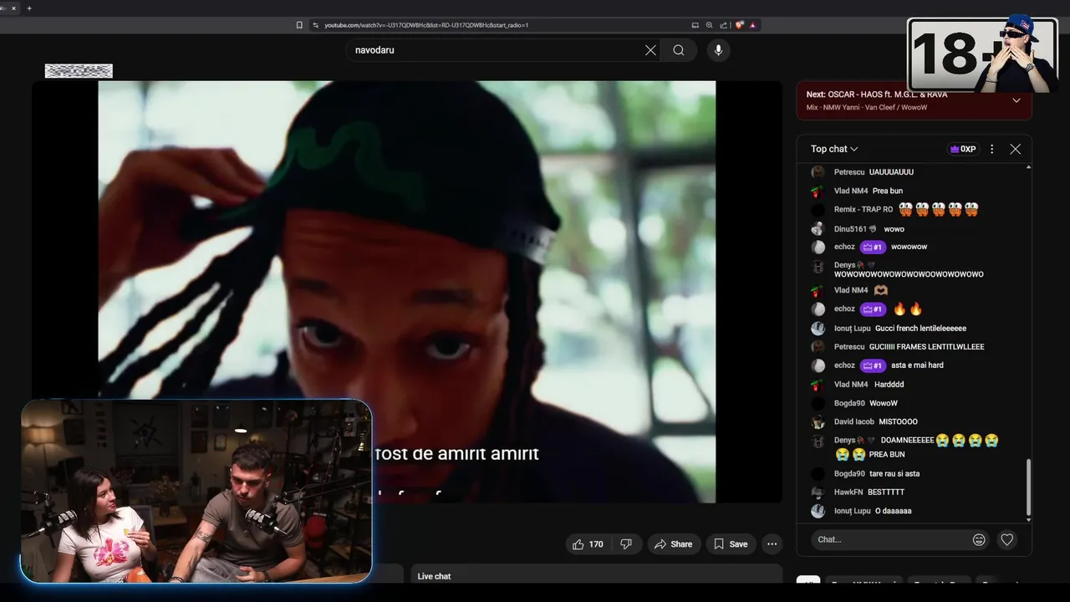Like the video with thumbs up
The height and width of the screenshot is (602, 1070).
click(x=588, y=544)
